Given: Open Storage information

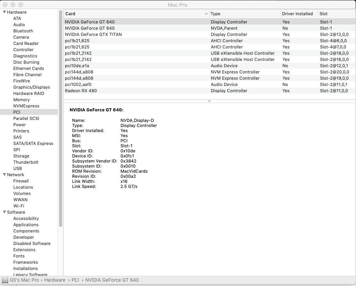Looking at the screenshot, I should 21,156.
